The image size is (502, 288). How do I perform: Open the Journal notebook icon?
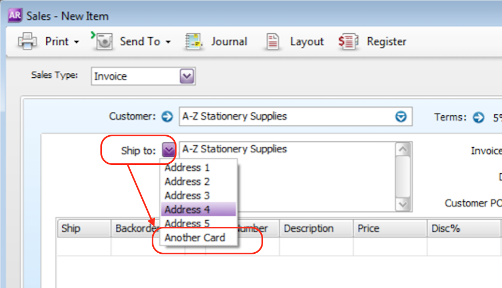194,41
